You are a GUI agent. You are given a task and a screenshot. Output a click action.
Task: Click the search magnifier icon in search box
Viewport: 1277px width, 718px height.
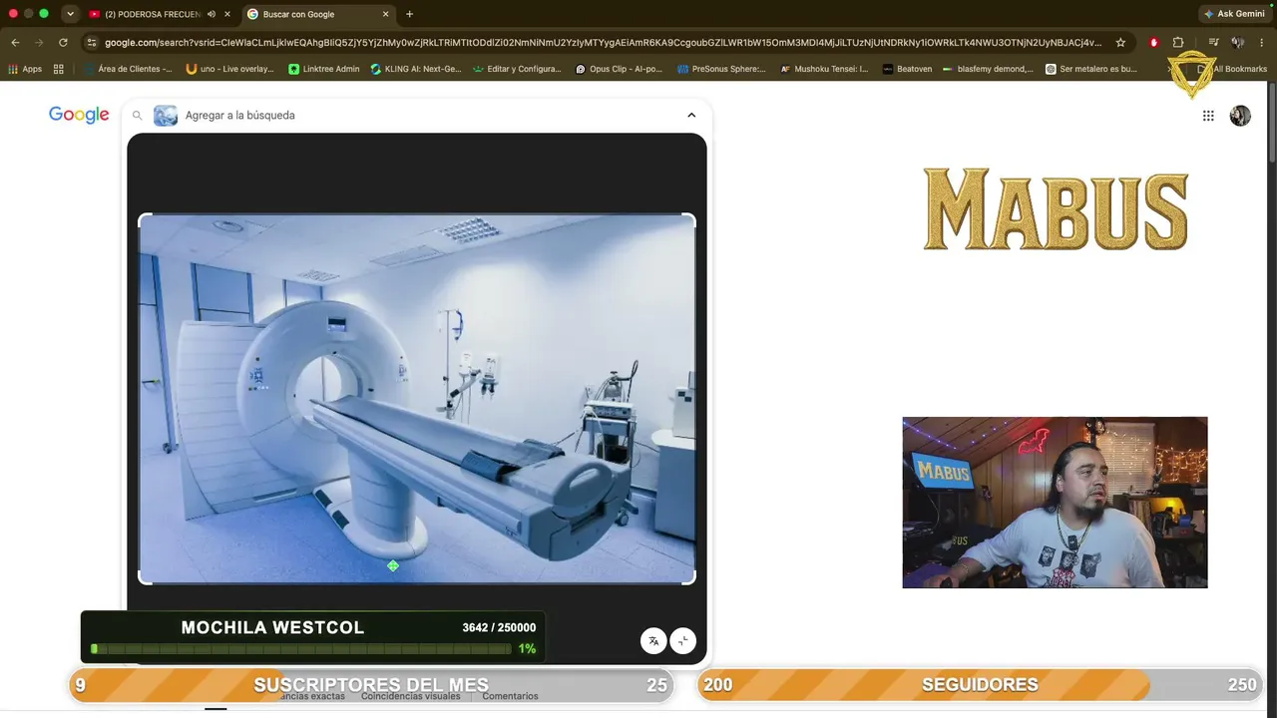pyautogui.click(x=138, y=116)
